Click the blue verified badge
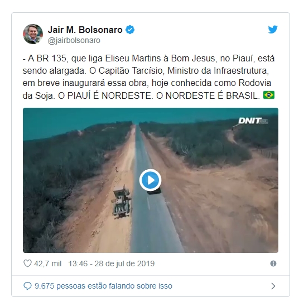This screenshot has height=302, width=299. pos(130,30)
